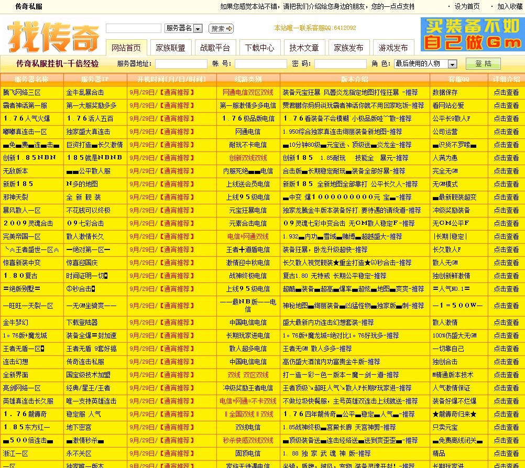This screenshot has height=468, width=525.
Task: Click the 暴风散人一区 server name
Action: pos(22,210)
